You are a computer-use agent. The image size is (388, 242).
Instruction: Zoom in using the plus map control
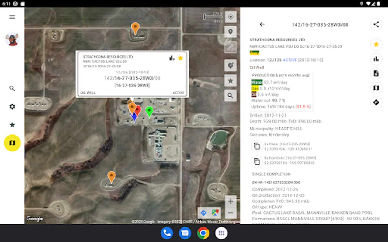pyautogui.click(x=230, y=201)
